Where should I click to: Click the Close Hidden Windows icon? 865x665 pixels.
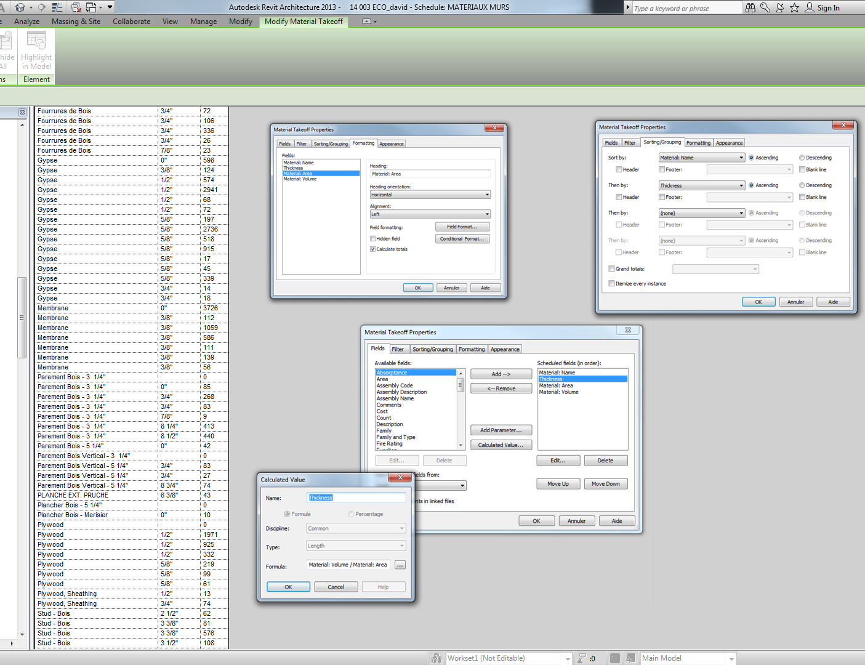point(76,7)
